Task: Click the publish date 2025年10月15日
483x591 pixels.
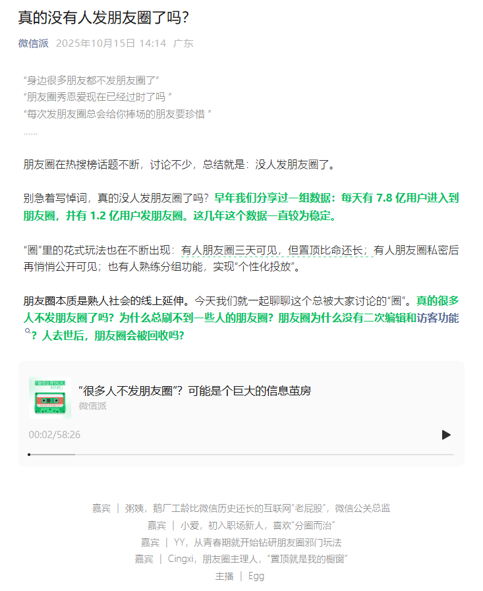Action: pyautogui.click(x=111, y=43)
